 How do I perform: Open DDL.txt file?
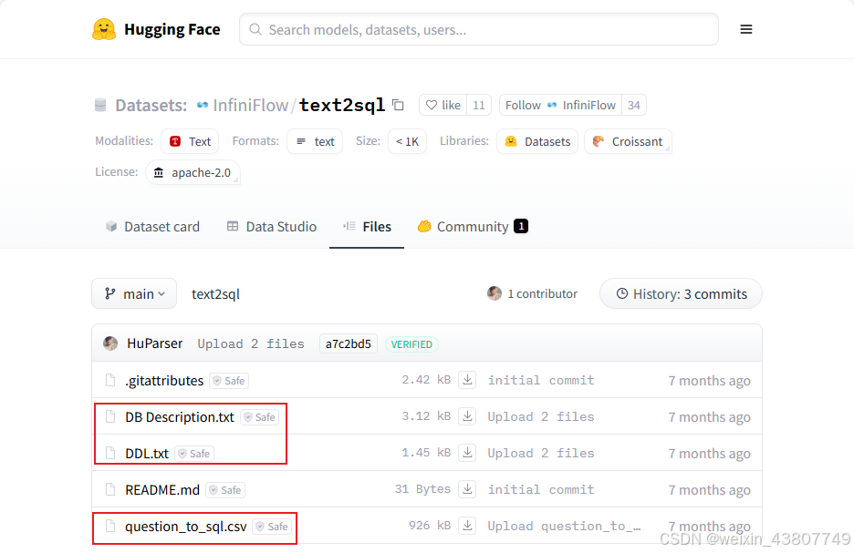(147, 454)
